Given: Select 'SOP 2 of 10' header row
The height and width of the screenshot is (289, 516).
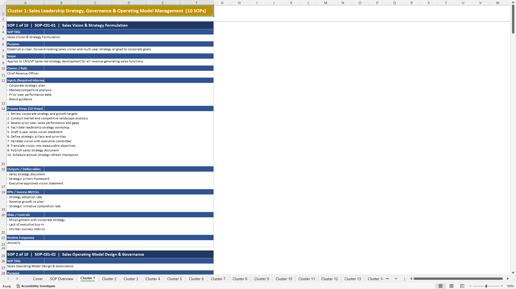Looking at the screenshot, I should click(110, 254).
